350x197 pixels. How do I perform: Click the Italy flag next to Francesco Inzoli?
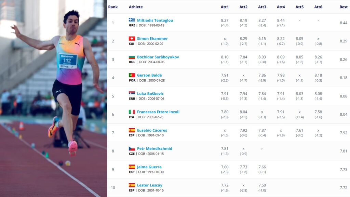pyautogui.click(x=132, y=112)
